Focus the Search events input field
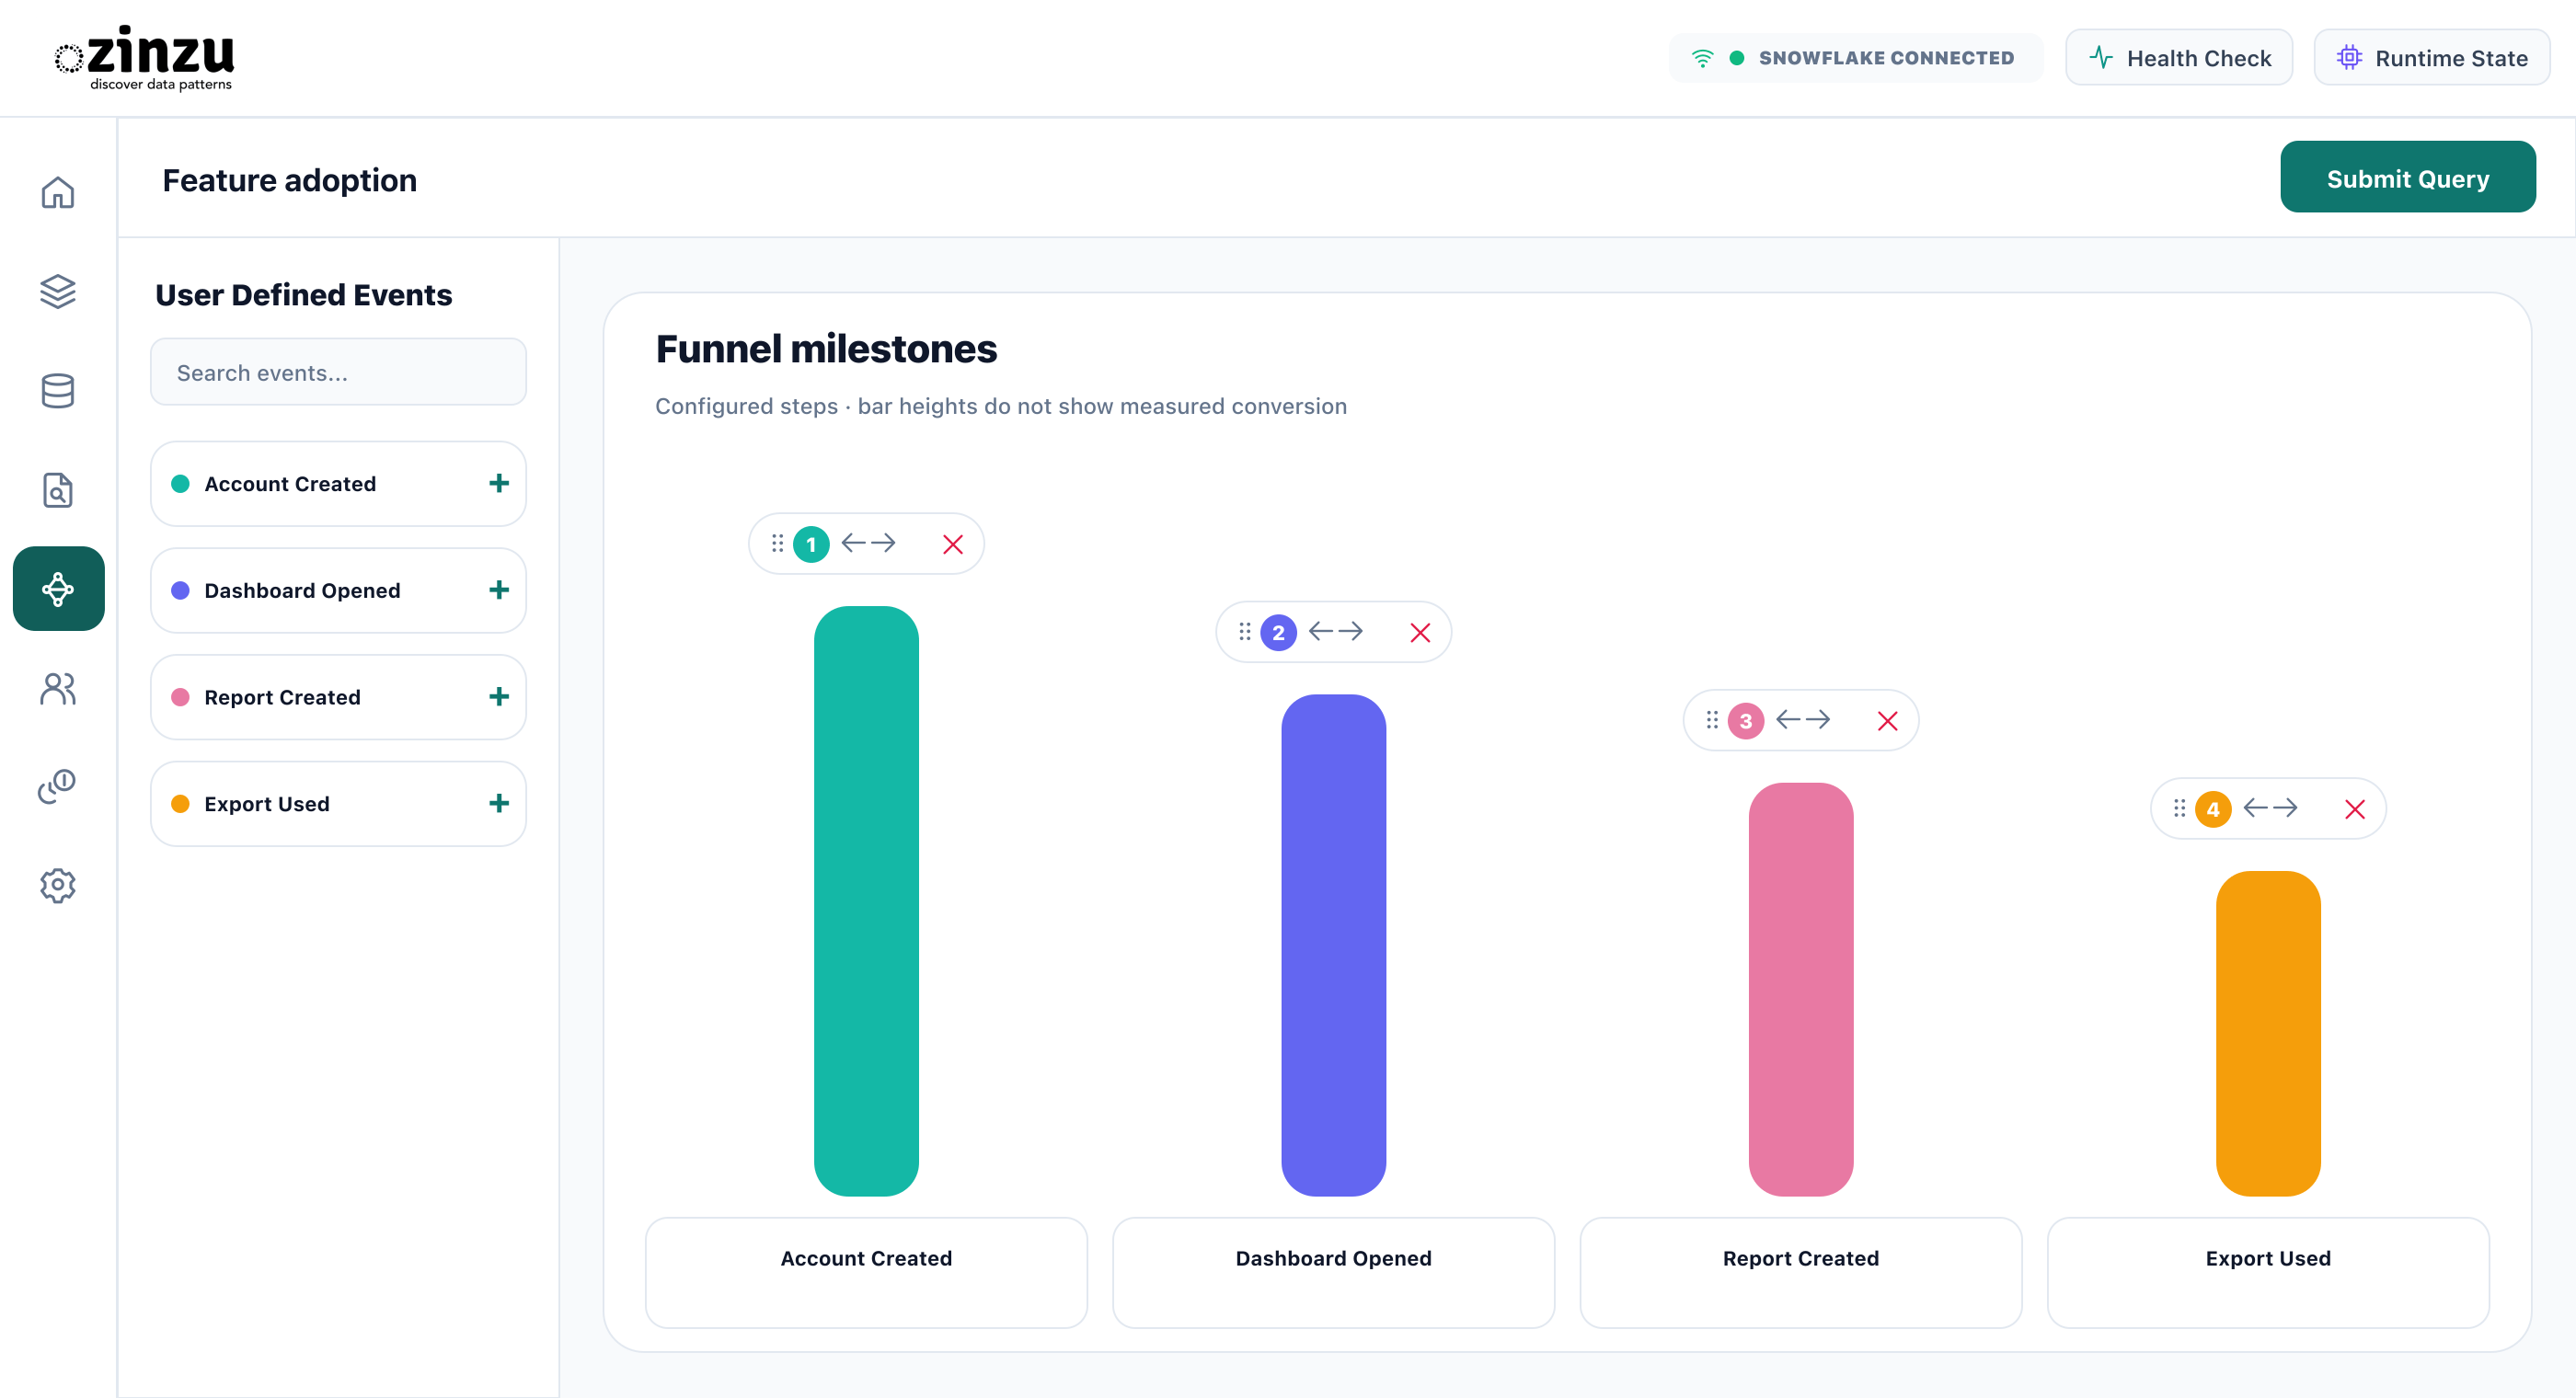 [338, 372]
